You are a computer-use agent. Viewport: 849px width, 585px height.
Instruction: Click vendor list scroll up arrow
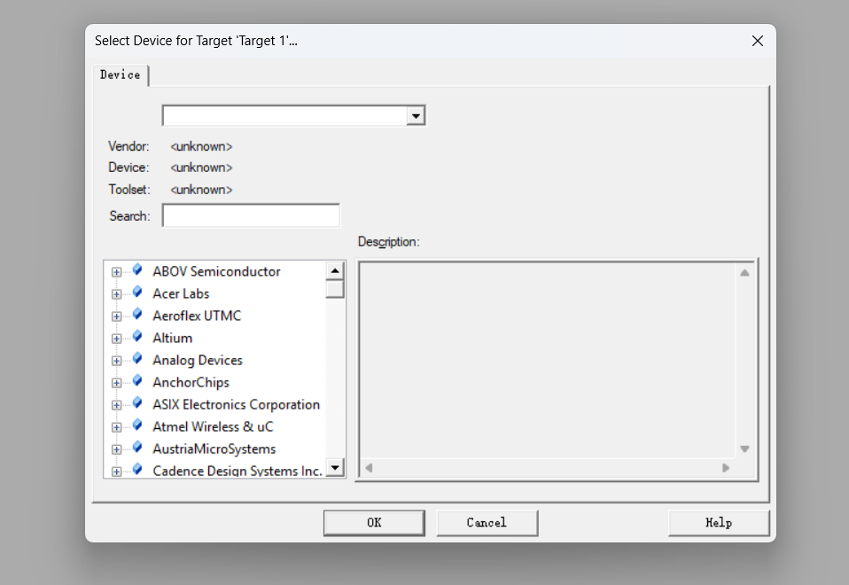click(x=335, y=271)
